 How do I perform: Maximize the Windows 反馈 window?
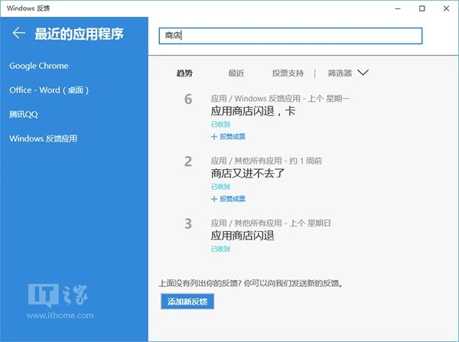click(x=422, y=8)
